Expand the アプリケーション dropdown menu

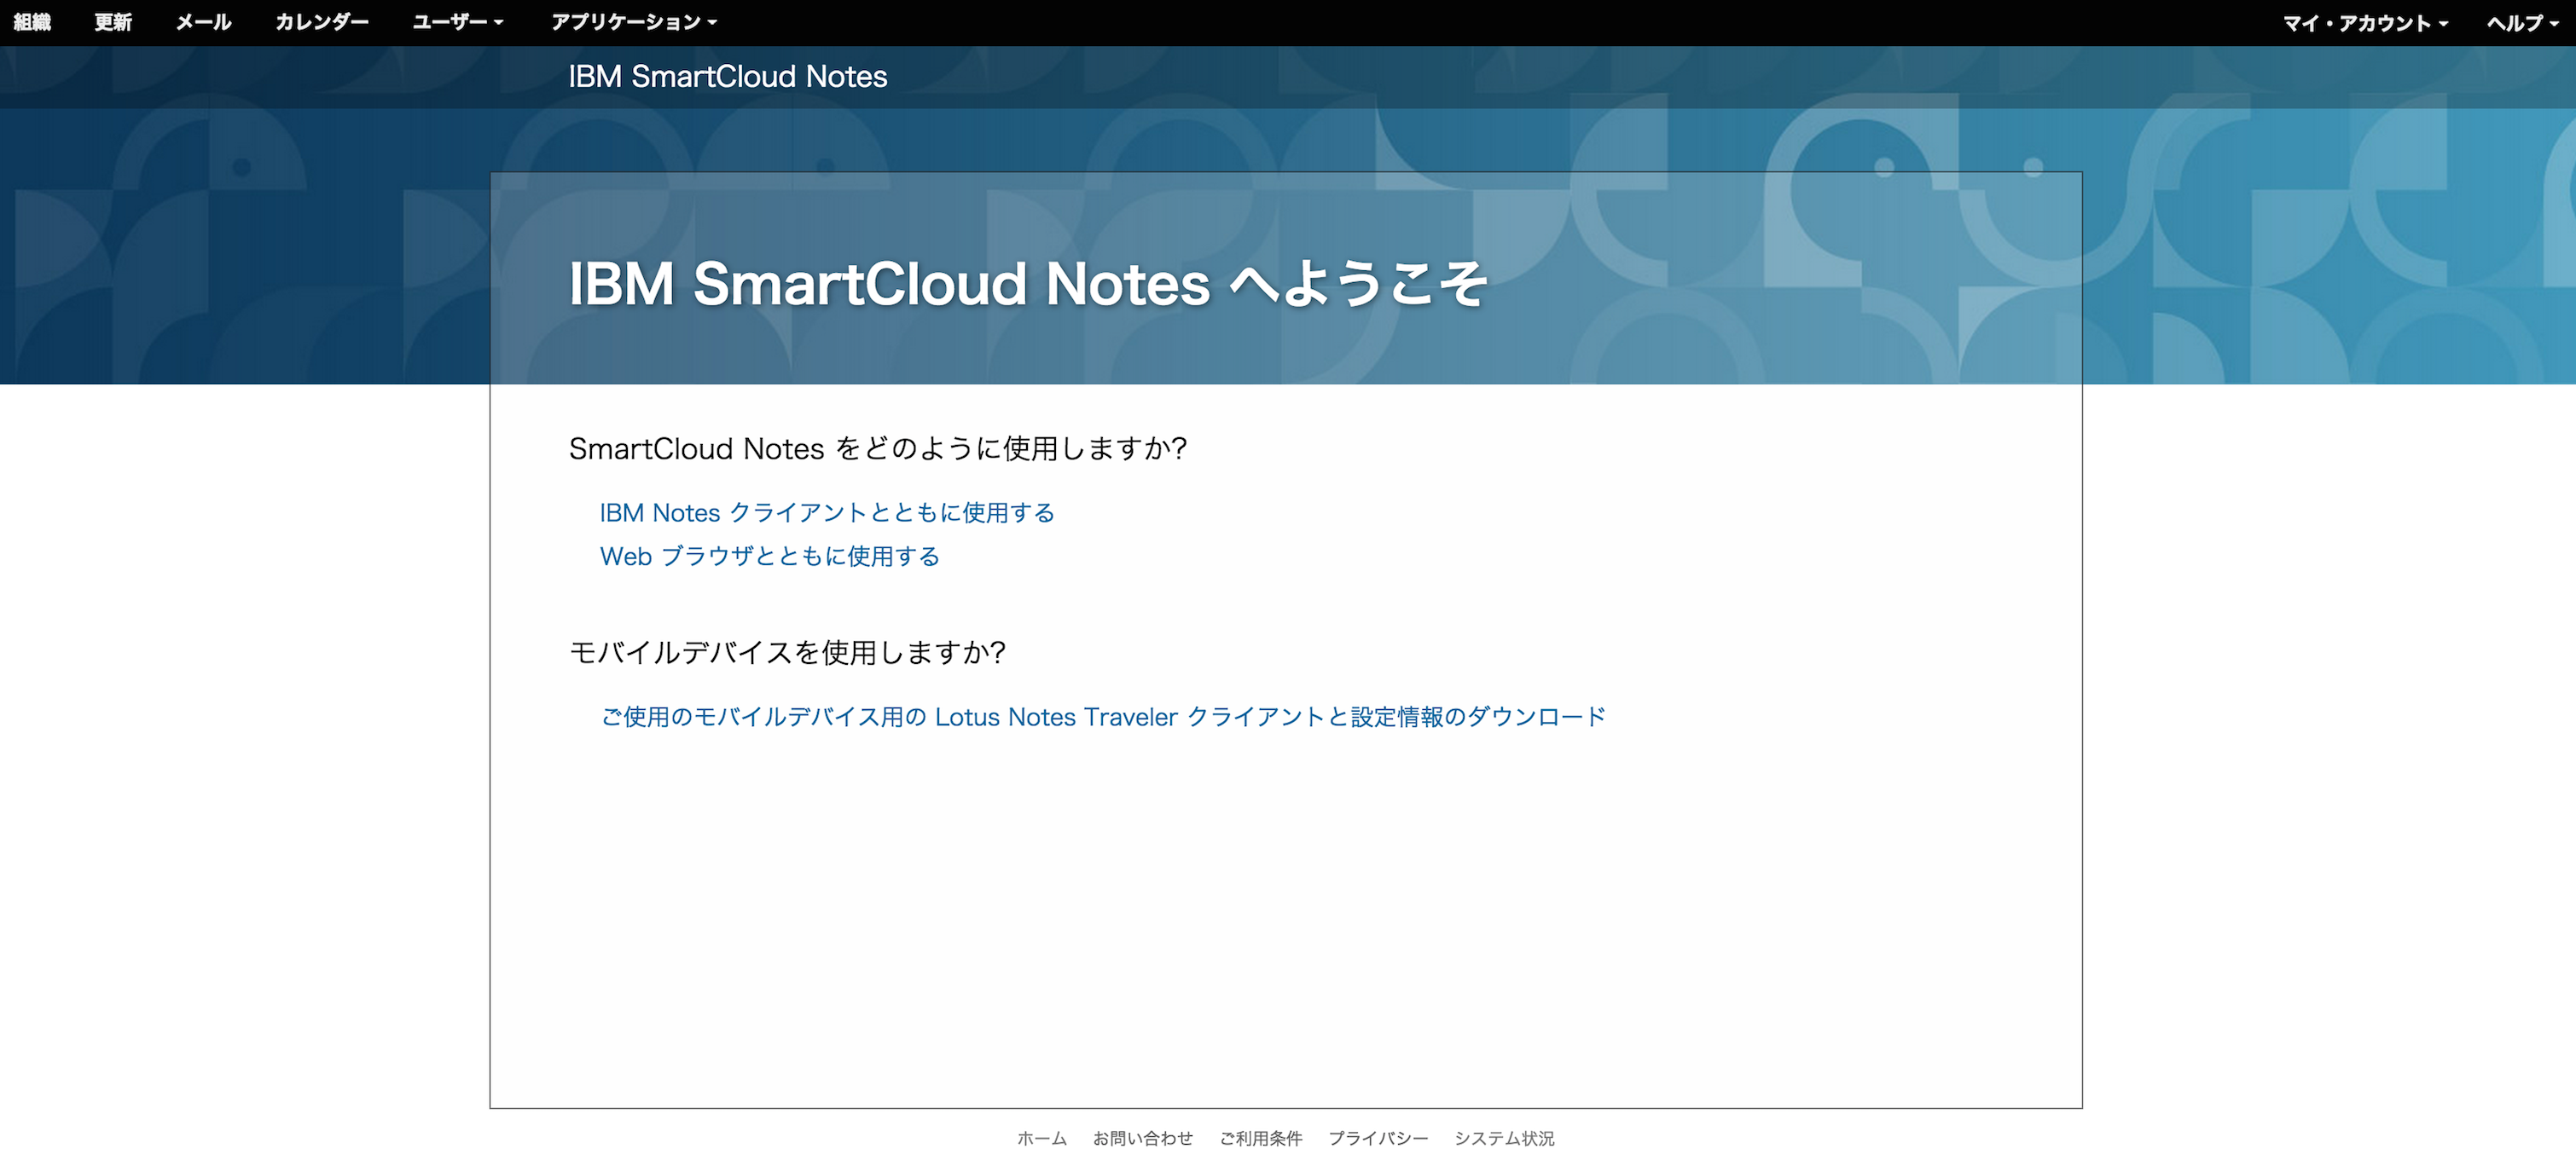pyautogui.click(x=634, y=22)
